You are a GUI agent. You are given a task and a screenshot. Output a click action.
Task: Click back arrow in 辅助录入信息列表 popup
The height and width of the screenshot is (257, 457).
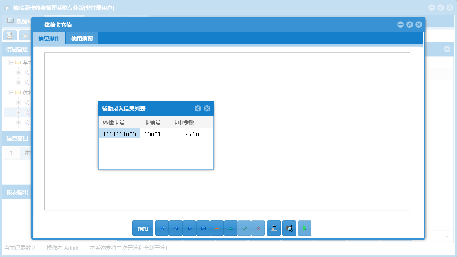198,109
